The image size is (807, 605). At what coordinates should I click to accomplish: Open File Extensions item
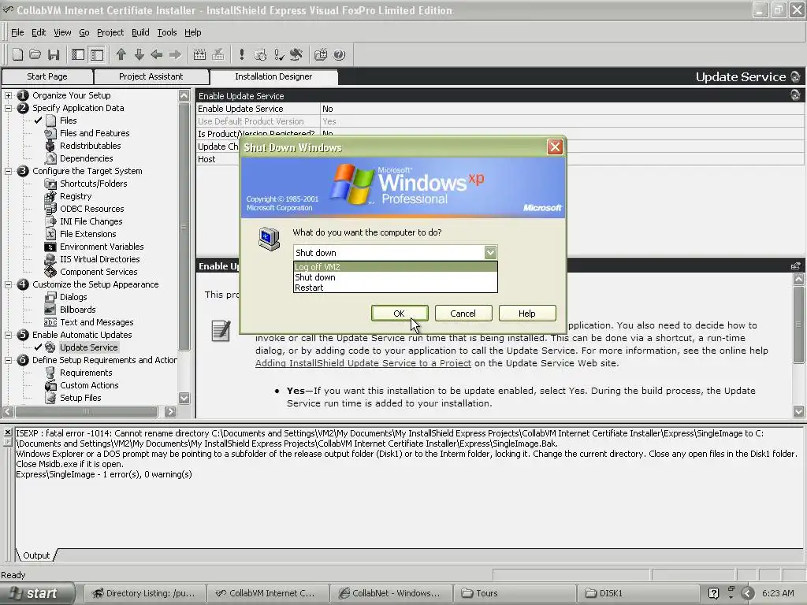point(88,234)
